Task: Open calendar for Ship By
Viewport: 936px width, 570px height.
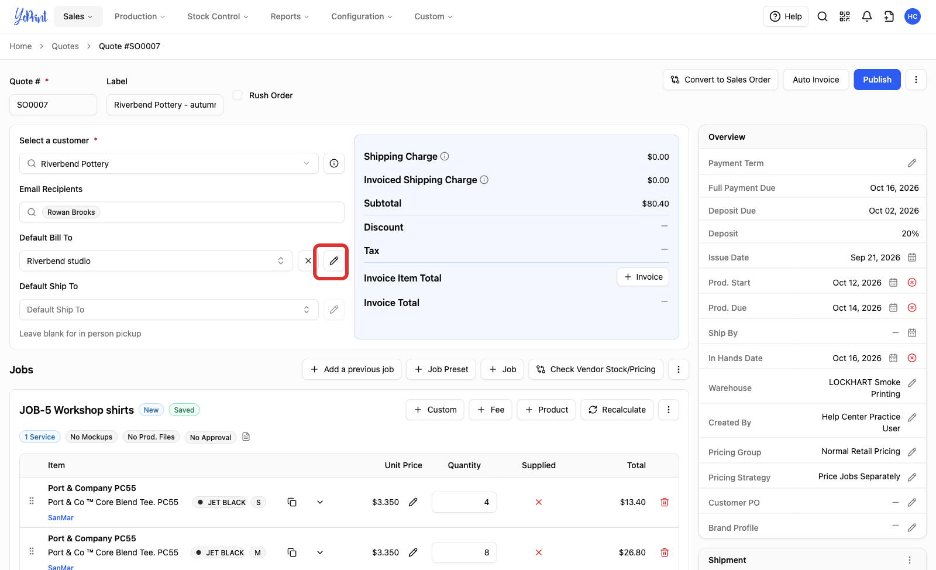Action: point(912,333)
